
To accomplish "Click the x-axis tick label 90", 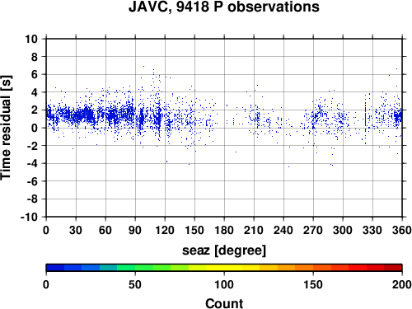I will [x=135, y=230].
